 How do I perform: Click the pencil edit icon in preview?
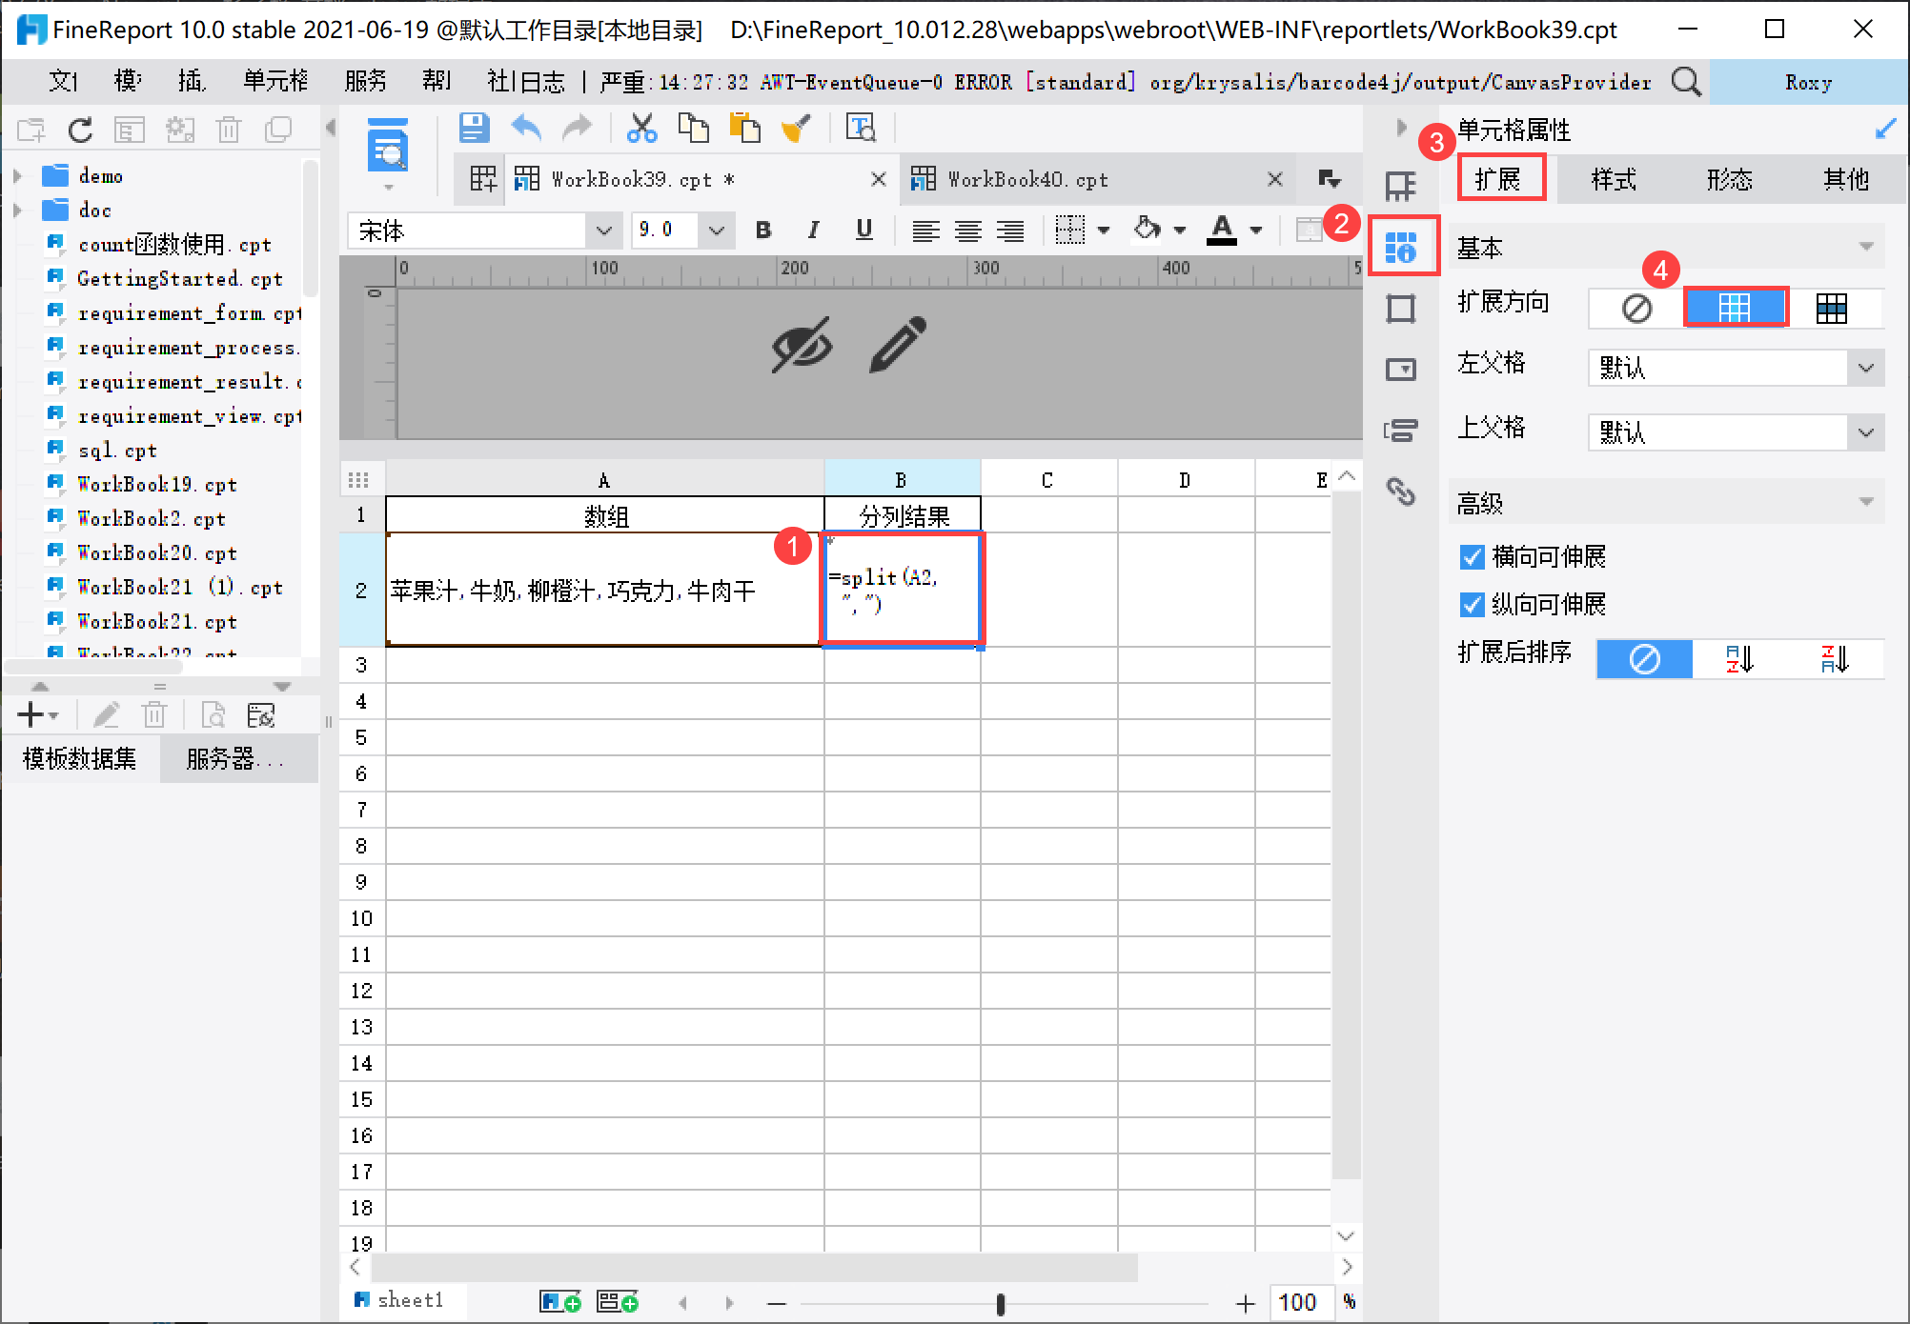(x=897, y=344)
